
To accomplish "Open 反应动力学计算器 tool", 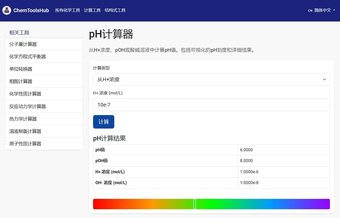I will pyautogui.click(x=44, y=106).
